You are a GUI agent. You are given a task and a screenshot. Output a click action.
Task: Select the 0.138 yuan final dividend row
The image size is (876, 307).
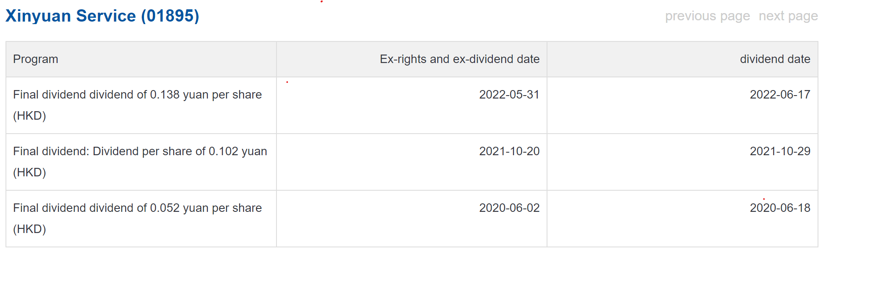[137, 95]
